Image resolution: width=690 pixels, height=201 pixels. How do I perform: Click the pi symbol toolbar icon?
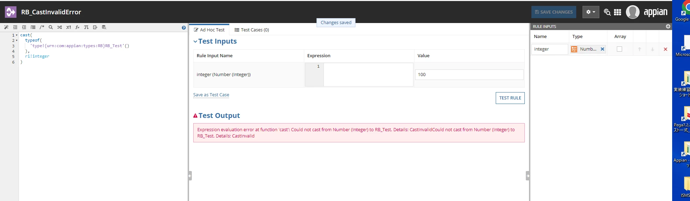[86, 27]
